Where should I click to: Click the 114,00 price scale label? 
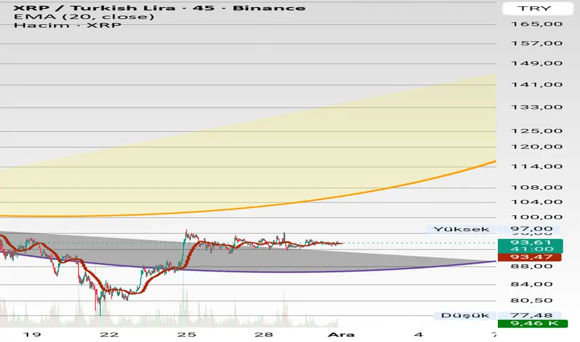[x=536, y=167]
